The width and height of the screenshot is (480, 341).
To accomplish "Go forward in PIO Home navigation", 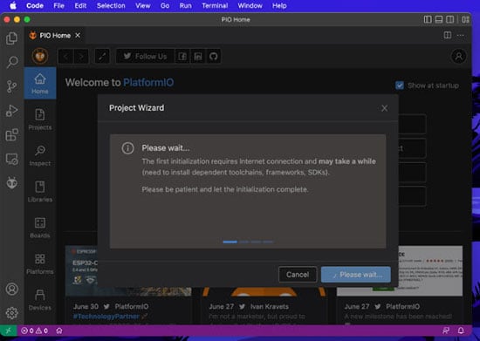I will coord(81,57).
